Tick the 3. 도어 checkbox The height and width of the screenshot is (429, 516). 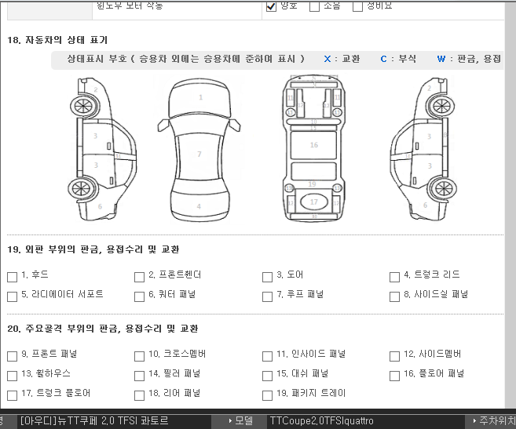(x=267, y=277)
